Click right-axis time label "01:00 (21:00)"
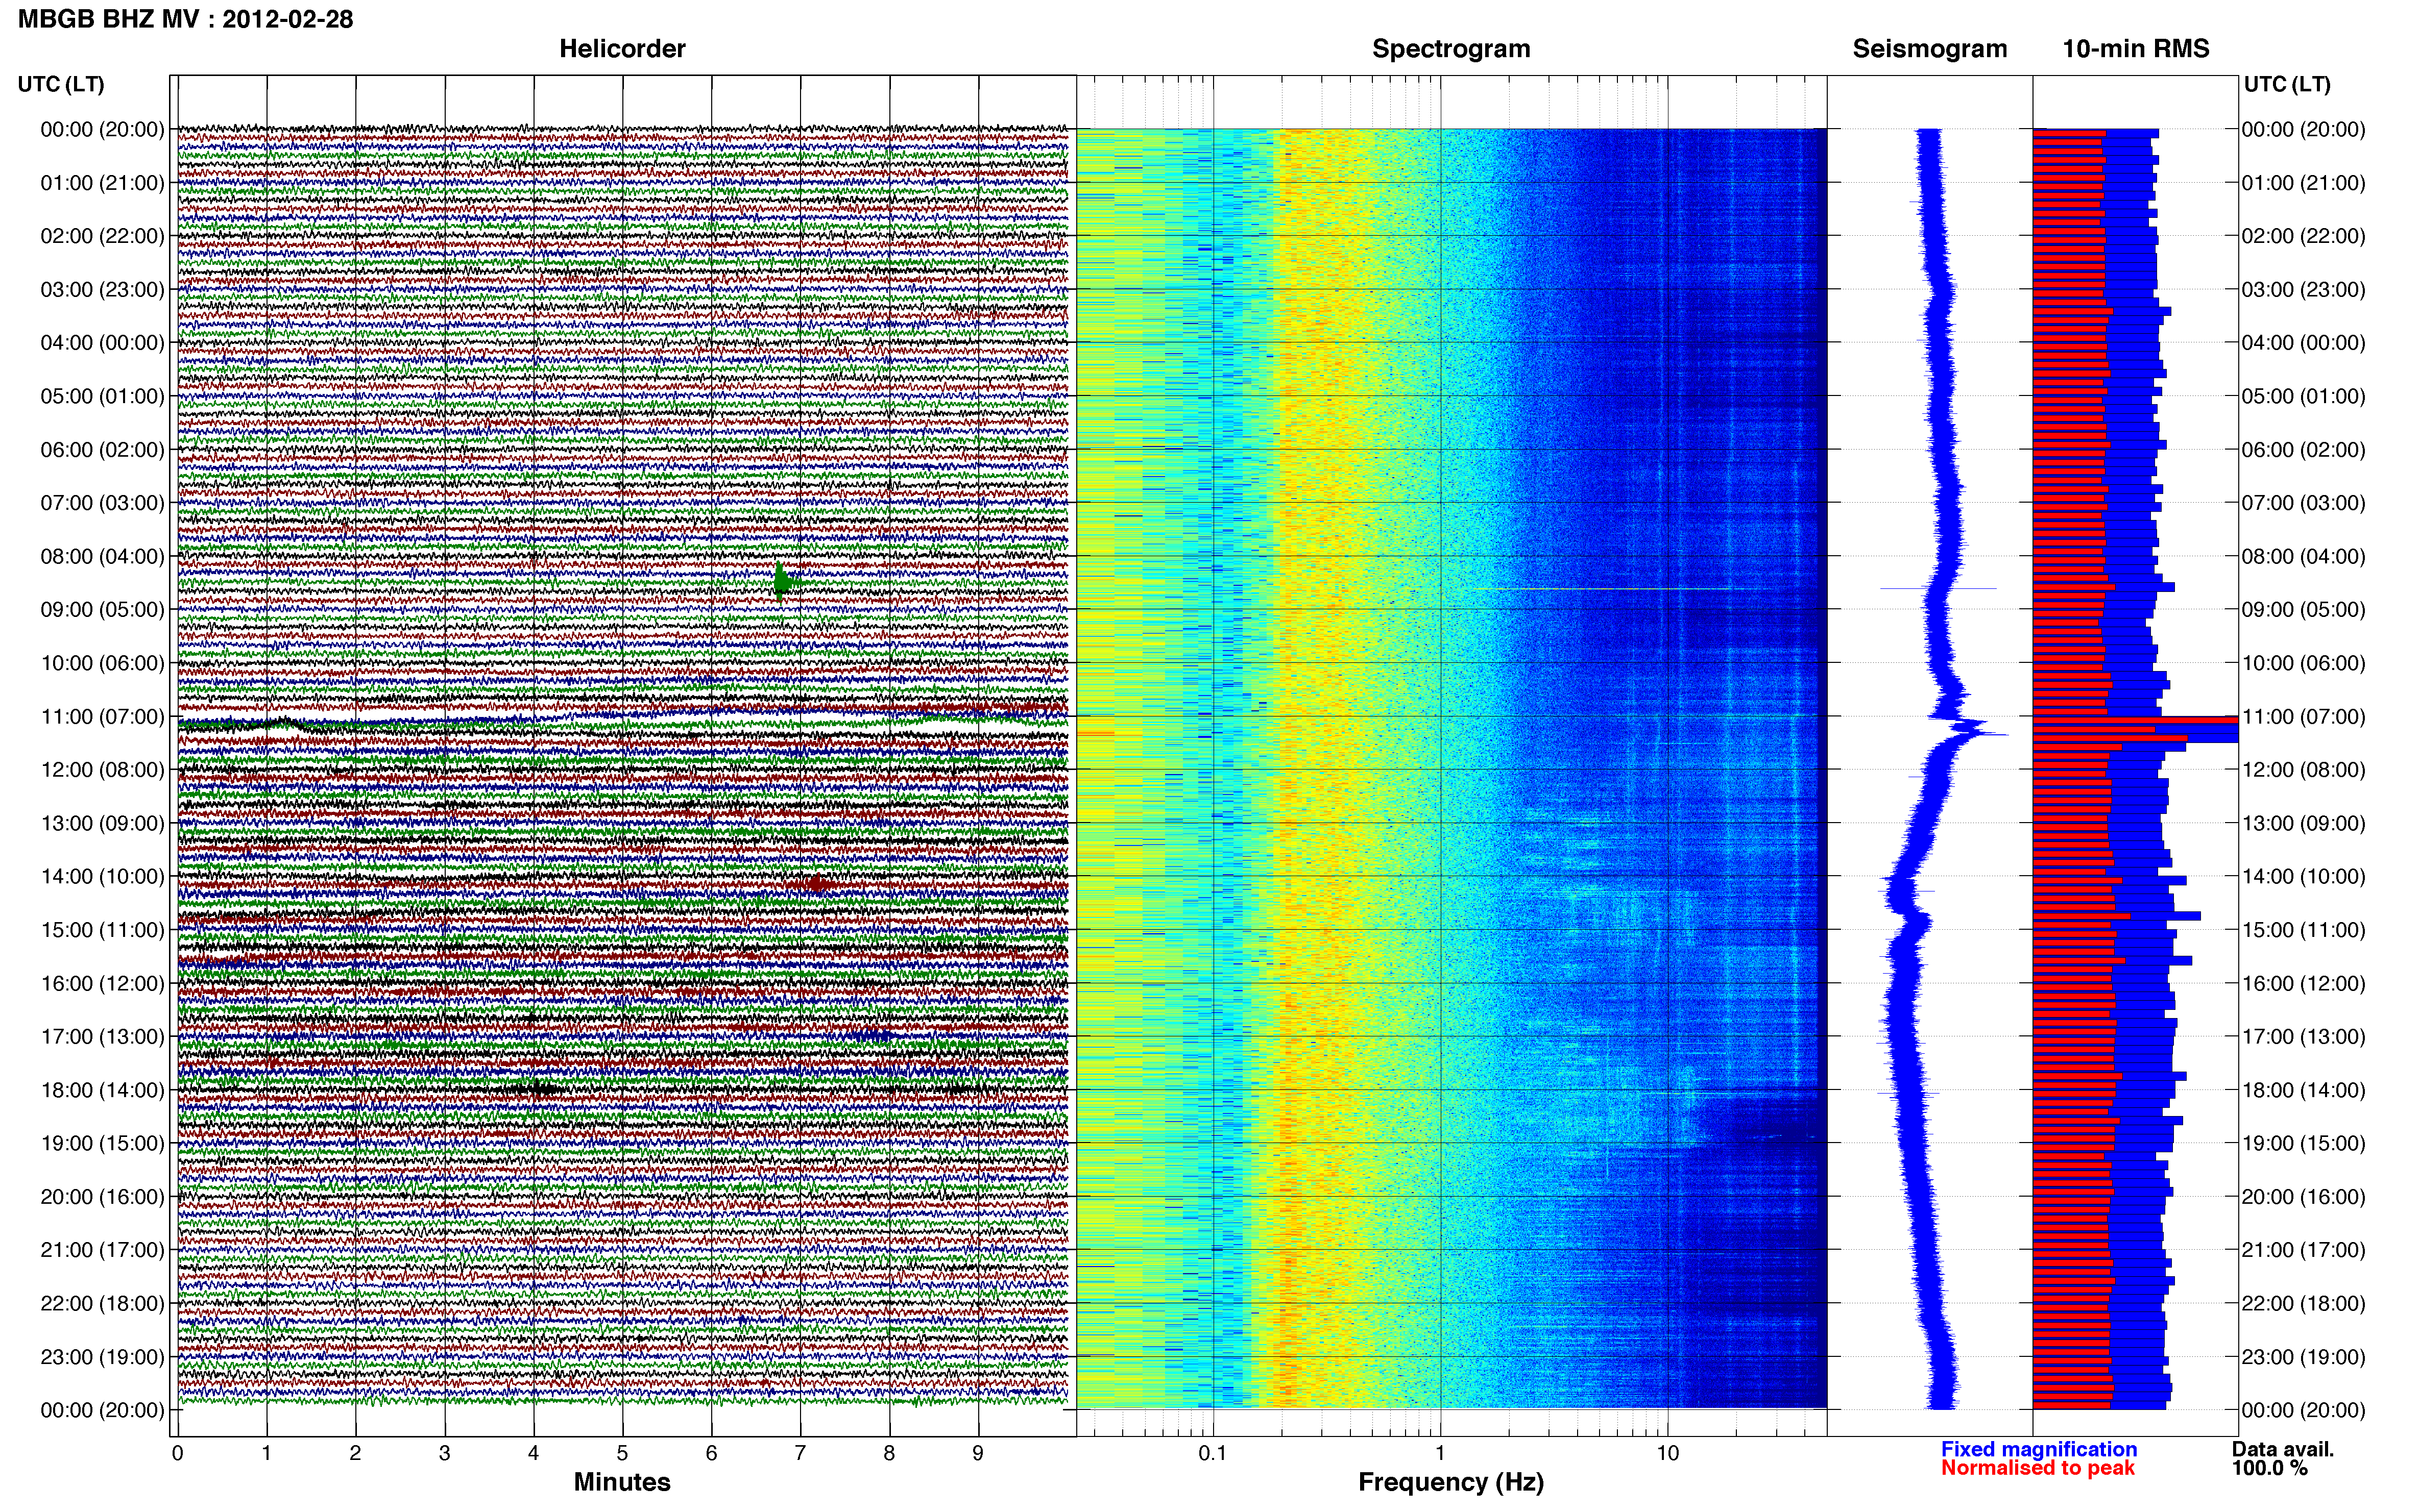This screenshot has width=2420, height=1512. (x=2303, y=183)
